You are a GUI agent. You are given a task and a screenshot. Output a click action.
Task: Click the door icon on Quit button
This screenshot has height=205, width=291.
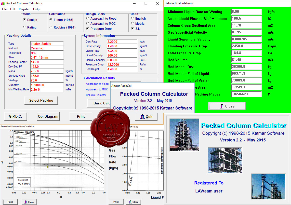[x=142, y=117]
